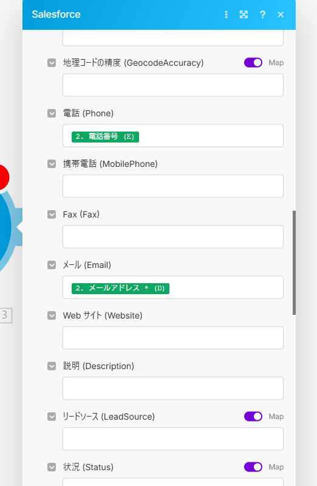Click the expand-to-fullscreen icon in header

point(244,15)
